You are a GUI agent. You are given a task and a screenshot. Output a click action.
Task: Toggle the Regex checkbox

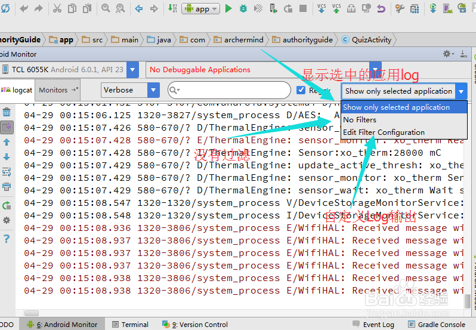coord(301,90)
